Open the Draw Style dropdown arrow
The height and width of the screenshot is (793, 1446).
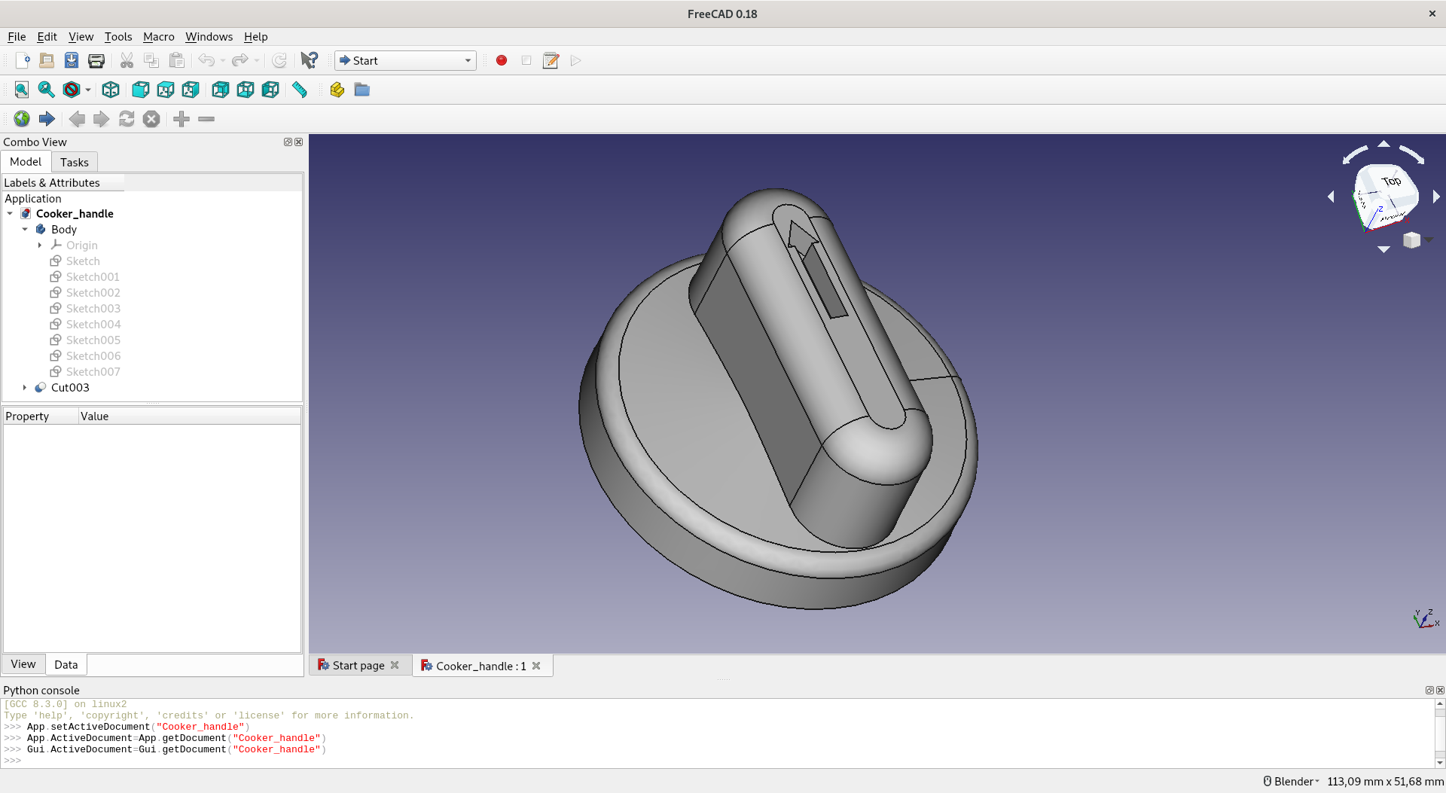click(88, 90)
